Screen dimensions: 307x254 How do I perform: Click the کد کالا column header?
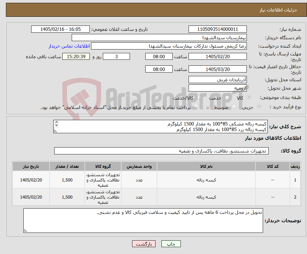tap(272, 166)
